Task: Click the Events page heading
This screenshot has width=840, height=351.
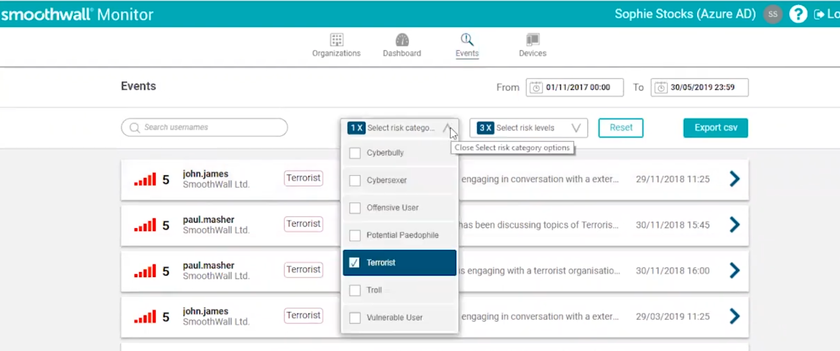Action: point(138,86)
